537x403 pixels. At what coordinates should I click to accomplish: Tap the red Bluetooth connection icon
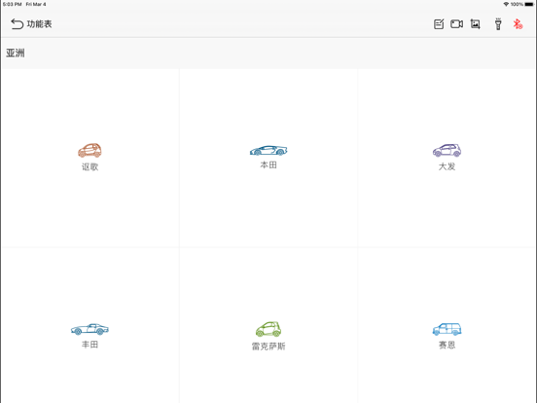[518, 24]
